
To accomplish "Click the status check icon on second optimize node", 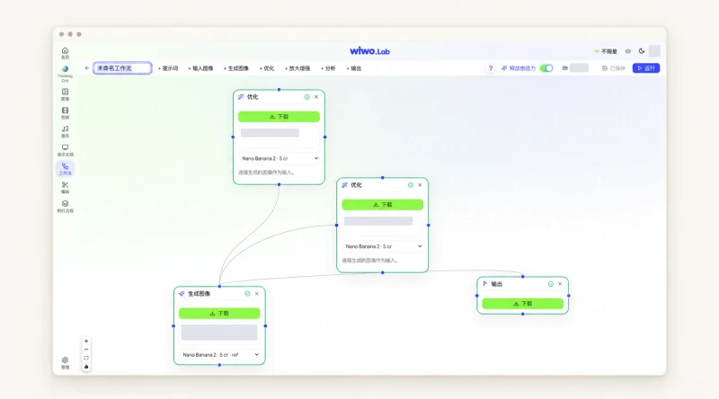I will tap(411, 185).
